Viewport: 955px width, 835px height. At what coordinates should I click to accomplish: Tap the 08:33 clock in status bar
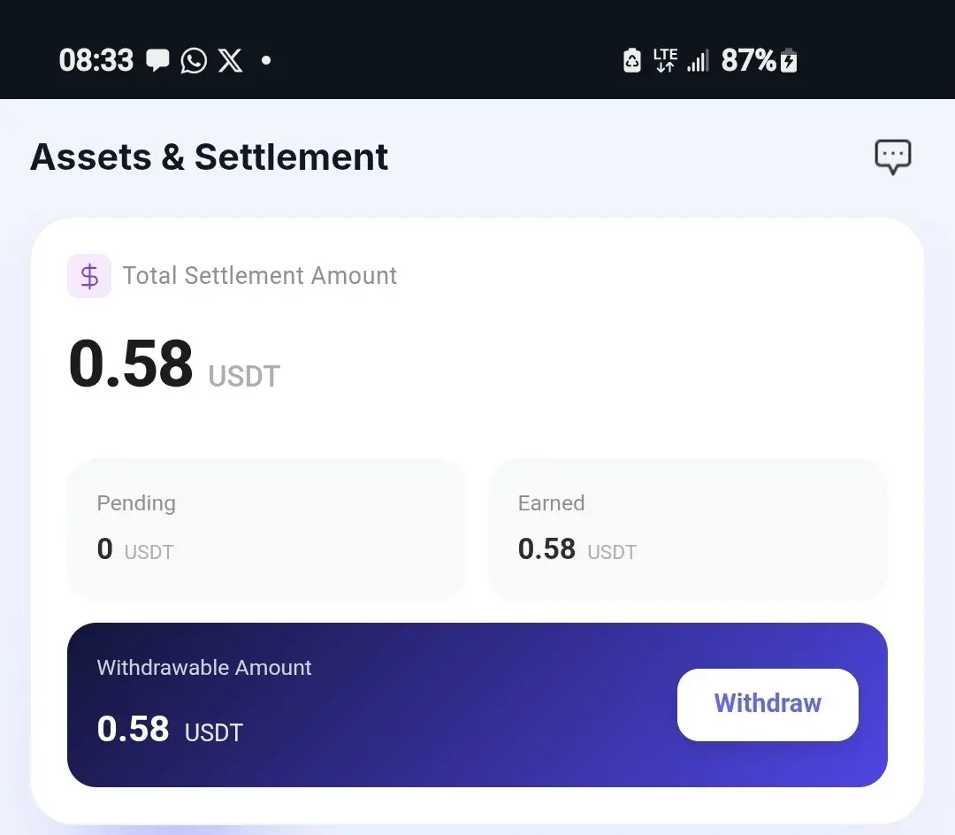coord(95,60)
